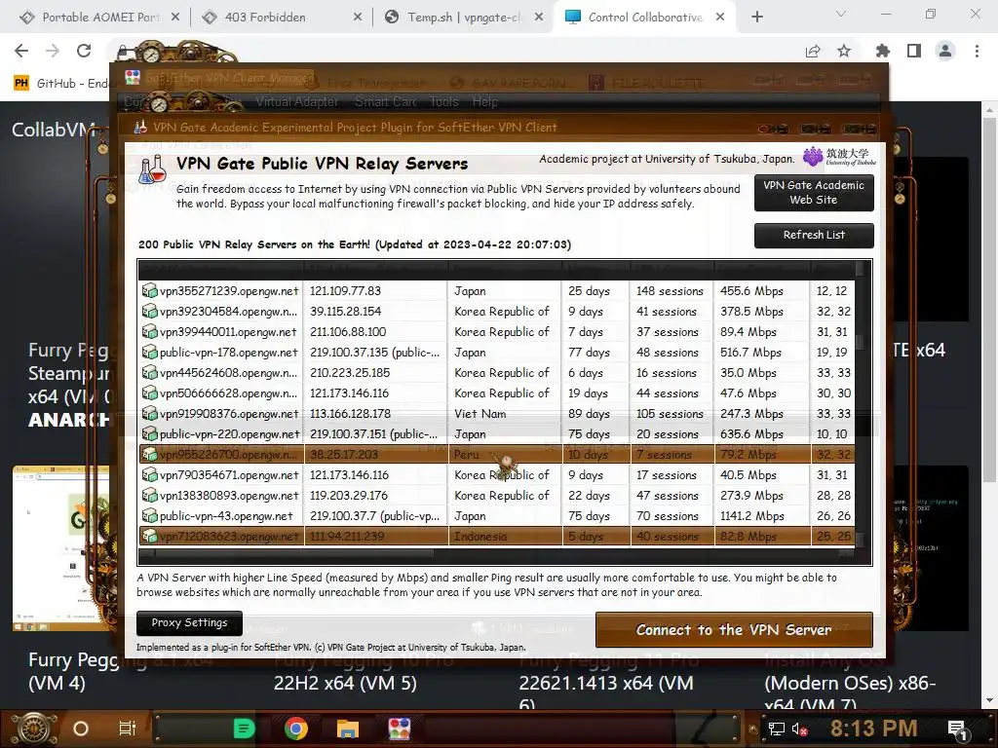Click the 148 sessions cell
The height and width of the screenshot is (748, 998).
tap(670, 290)
